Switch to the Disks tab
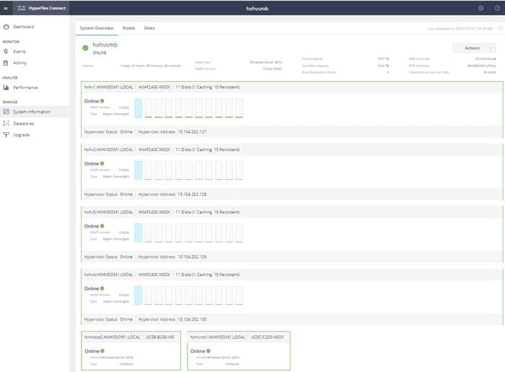This screenshot has width=505, height=372. tap(149, 28)
